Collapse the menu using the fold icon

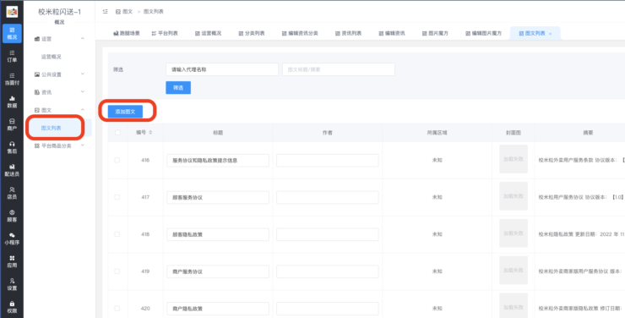(106, 12)
